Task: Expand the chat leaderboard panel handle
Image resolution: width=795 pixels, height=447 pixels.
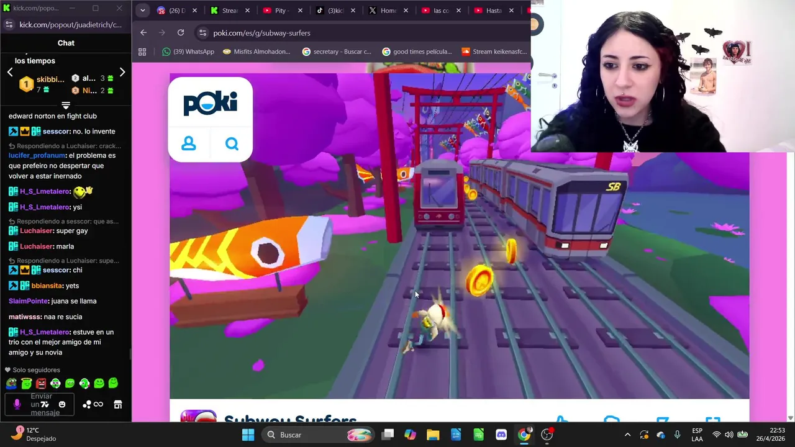Action: pyautogui.click(x=66, y=105)
